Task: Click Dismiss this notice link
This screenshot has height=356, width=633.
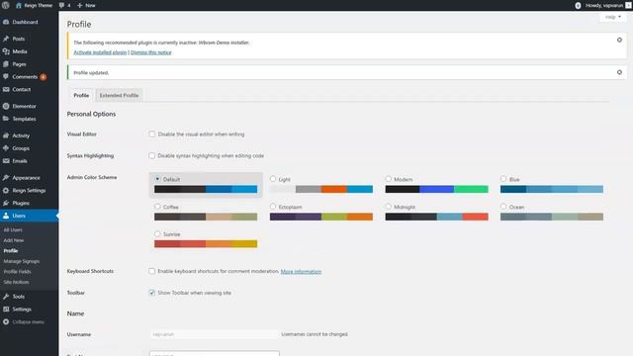Action: pos(151,52)
